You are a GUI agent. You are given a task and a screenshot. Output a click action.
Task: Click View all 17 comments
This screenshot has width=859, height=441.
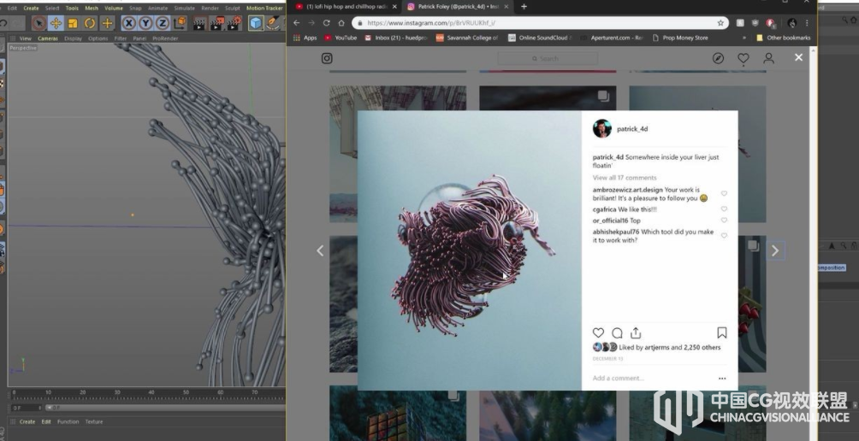(x=624, y=178)
